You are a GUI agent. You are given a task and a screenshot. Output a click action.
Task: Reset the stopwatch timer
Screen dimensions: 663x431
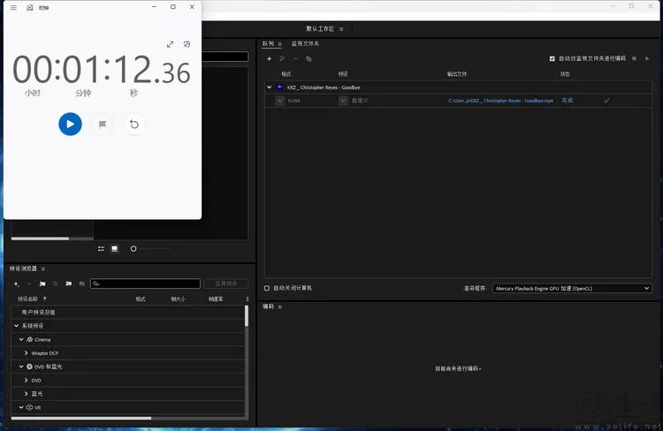pyautogui.click(x=133, y=125)
